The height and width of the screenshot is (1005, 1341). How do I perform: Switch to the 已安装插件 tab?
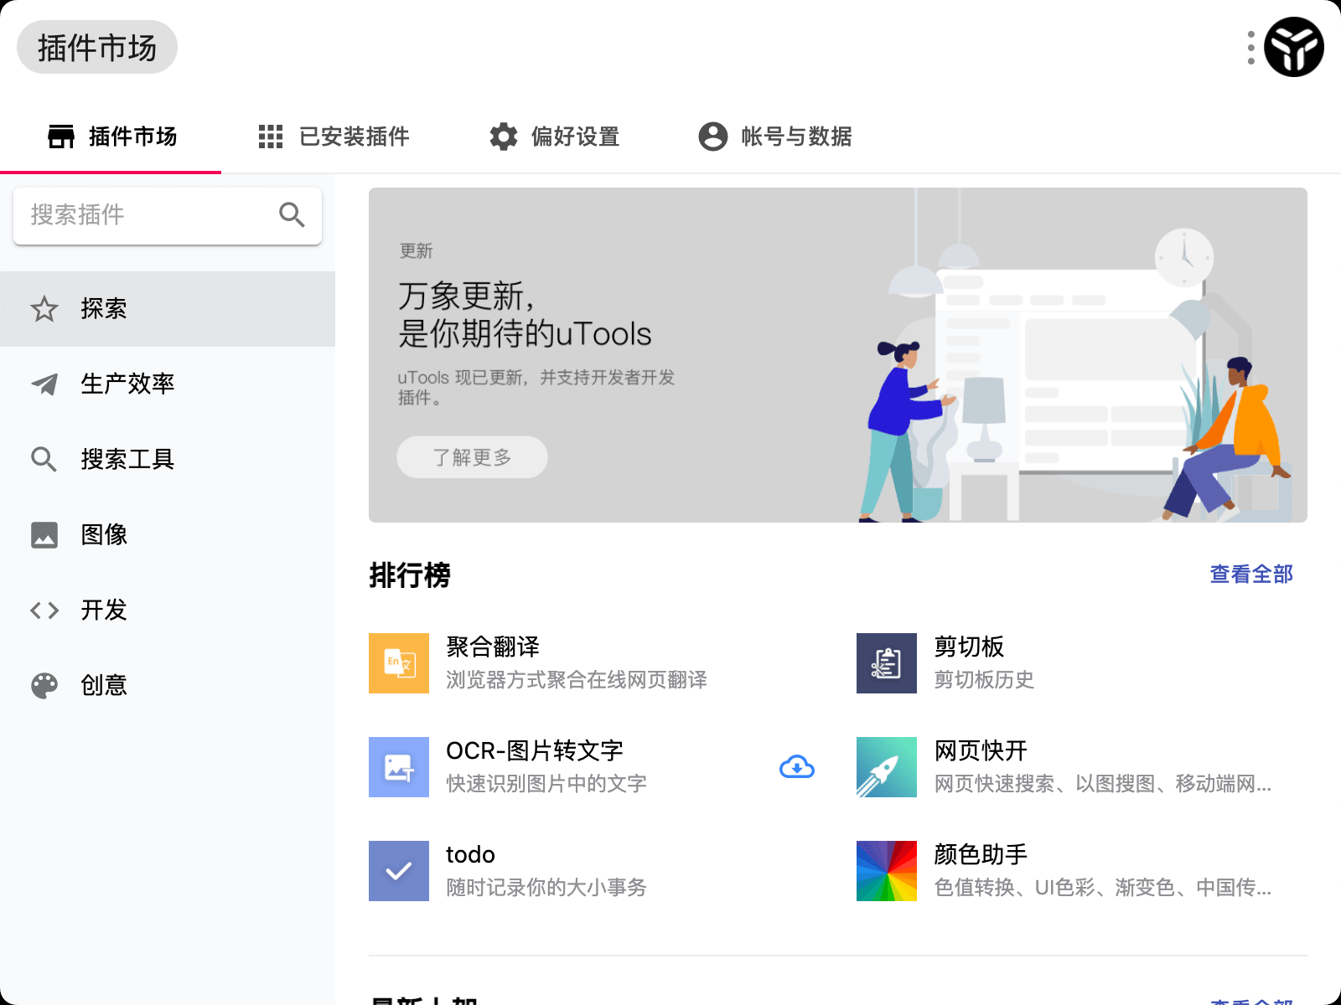(334, 137)
